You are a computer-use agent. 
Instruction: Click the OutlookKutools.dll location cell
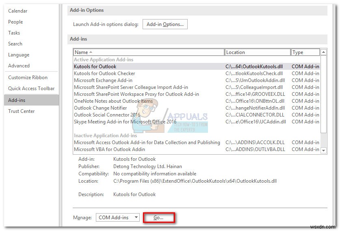254,67
